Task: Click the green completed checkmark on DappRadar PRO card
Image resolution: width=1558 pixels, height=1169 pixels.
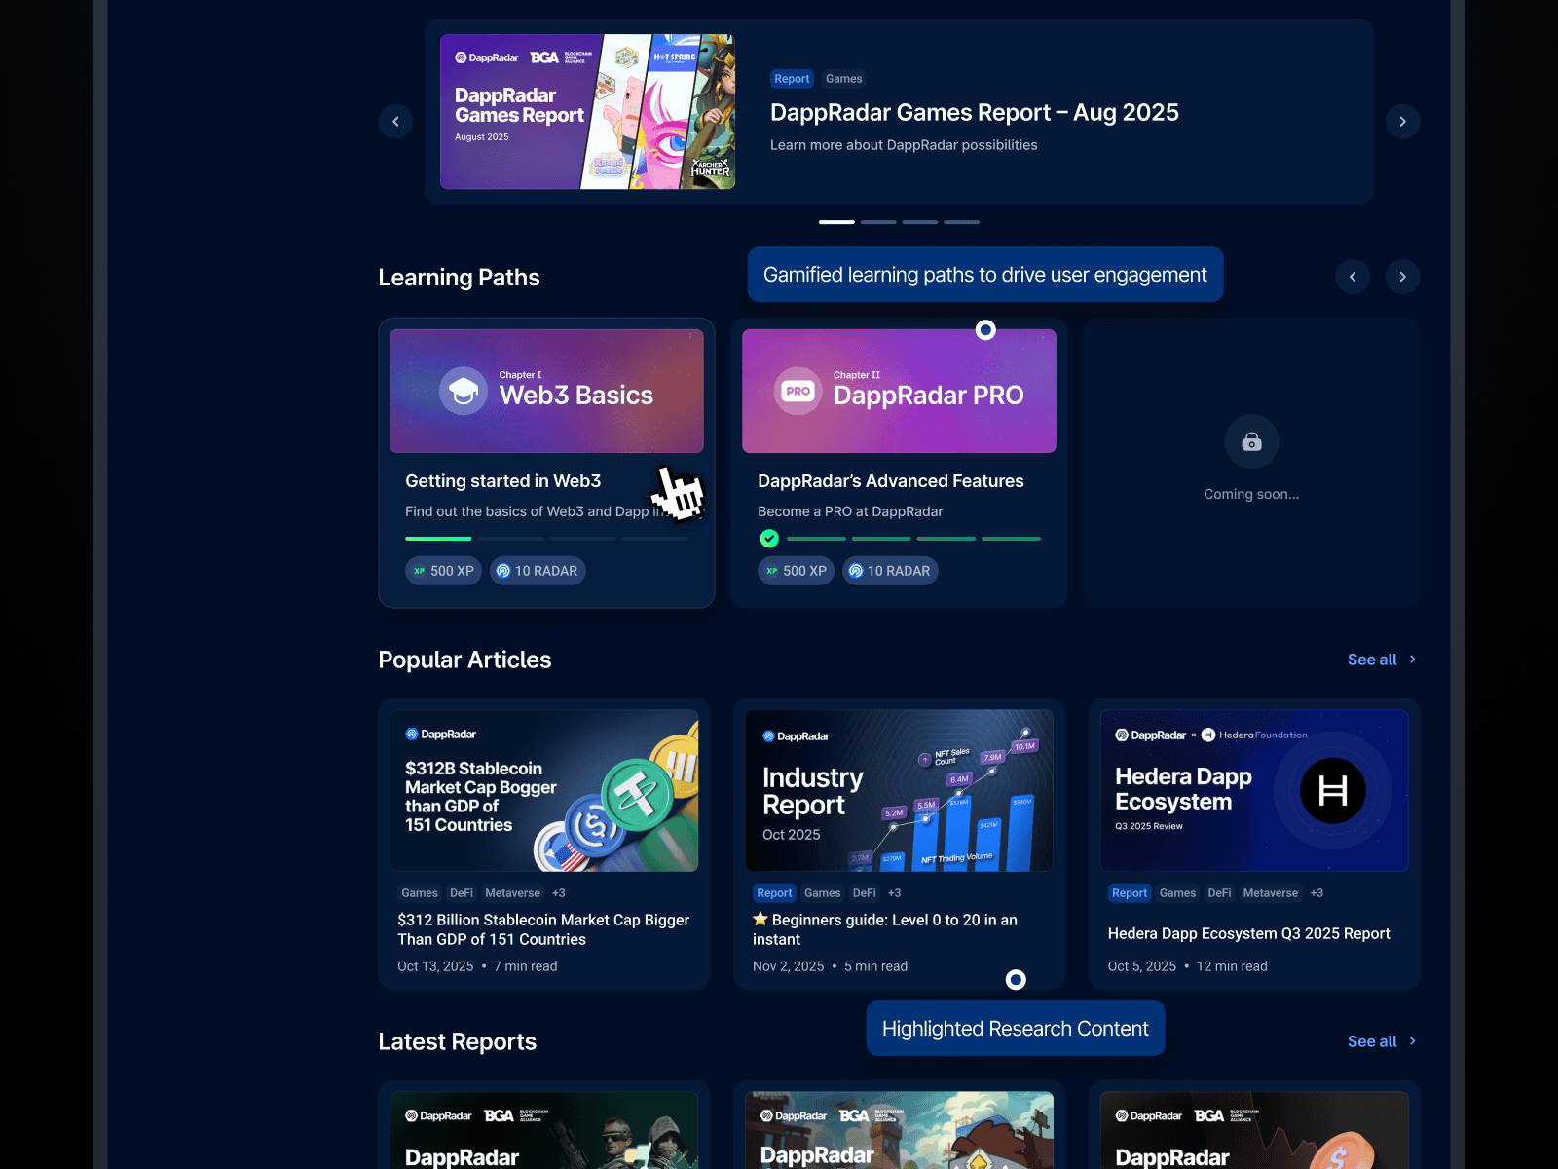Action: click(769, 538)
